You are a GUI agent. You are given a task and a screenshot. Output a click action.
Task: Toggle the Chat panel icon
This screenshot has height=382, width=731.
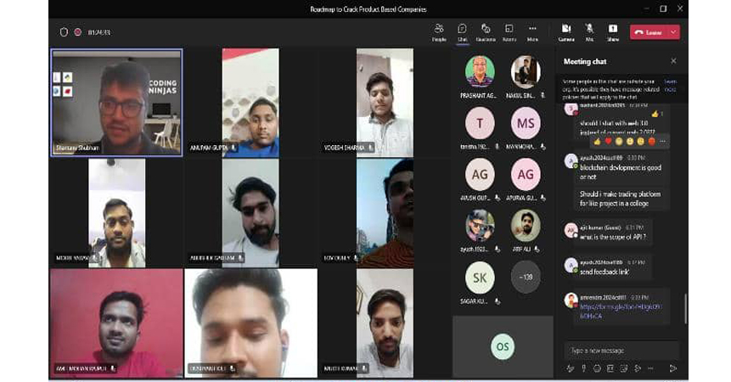click(462, 31)
